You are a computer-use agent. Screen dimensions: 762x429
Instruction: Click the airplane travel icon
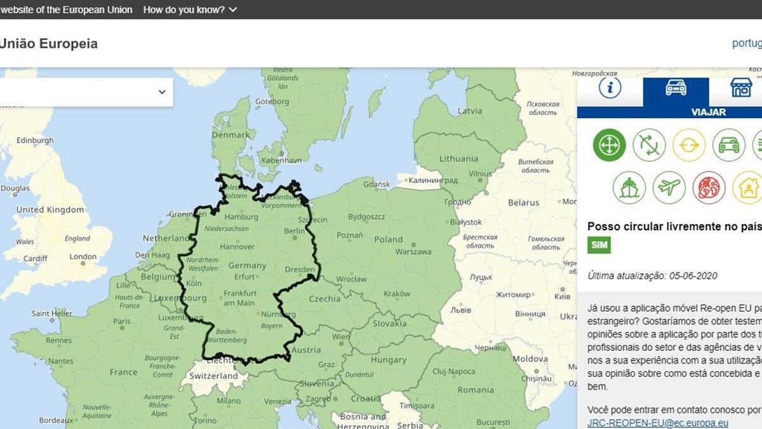[x=669, y=187]
